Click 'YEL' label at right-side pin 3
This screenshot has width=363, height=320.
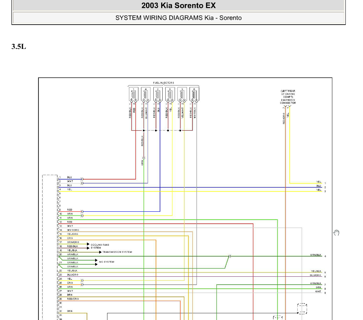pyautogui.click(x=319, y=190)
